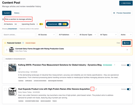Open the Active status dropdown
The width and height of the screenshot is (135, 105).
[x=126, y=35]
